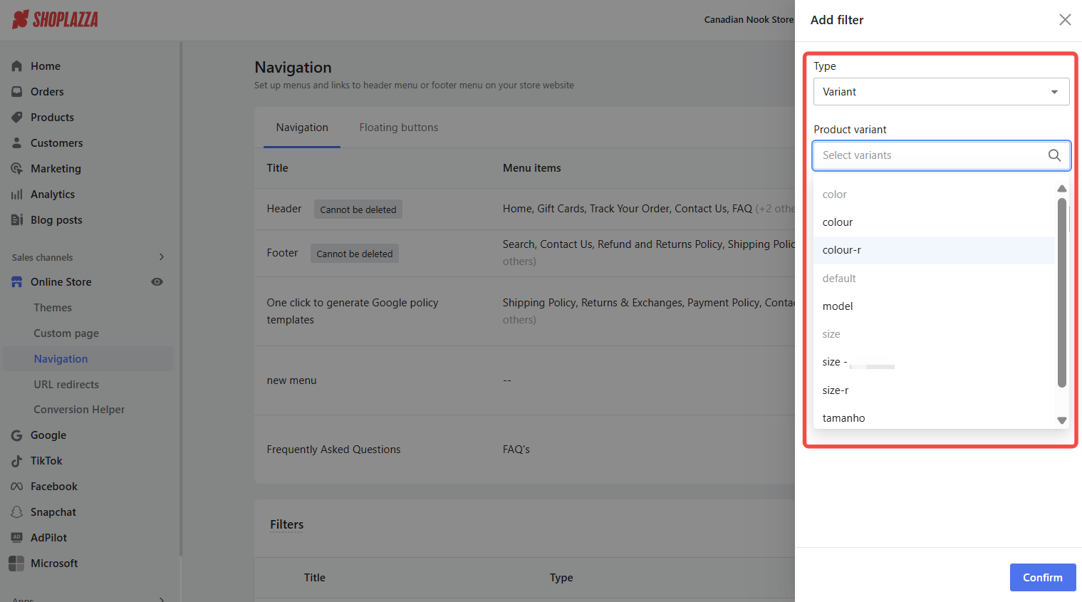The height and width of the screenshot is (602, 1082).
Task: Click the greyed 'size' variant option
Action: (934, 333)
